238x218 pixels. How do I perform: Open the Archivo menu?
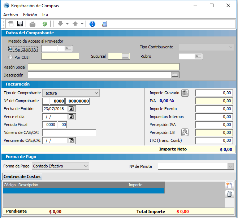pos(10,15)
